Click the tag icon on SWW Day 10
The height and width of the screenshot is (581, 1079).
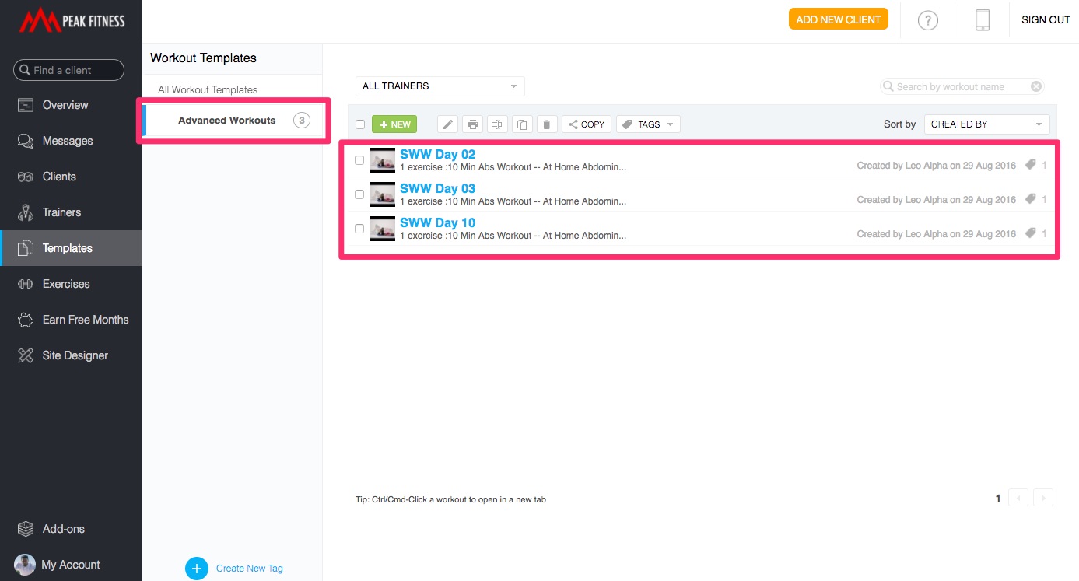pyautogui.click(x=1031, y=233)
